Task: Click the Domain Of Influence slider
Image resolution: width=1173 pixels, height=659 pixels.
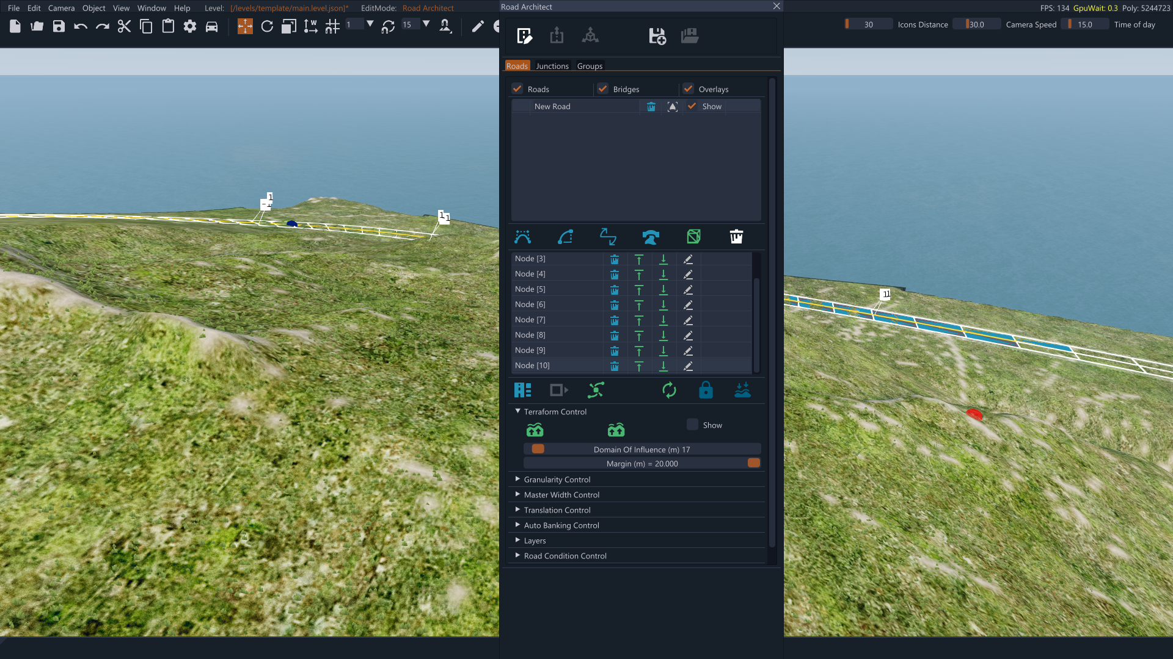Action: 641,449
